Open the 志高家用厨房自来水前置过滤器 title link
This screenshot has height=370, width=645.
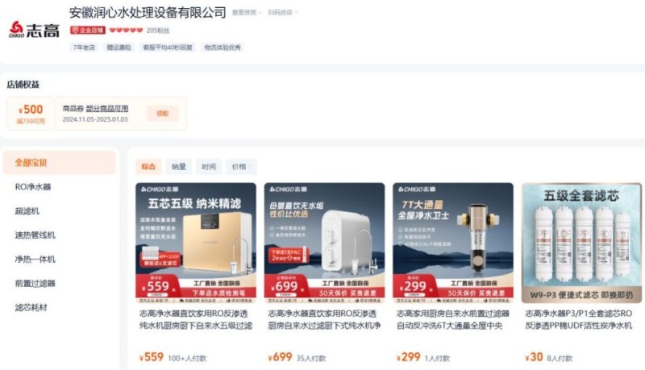coord(453,319)
